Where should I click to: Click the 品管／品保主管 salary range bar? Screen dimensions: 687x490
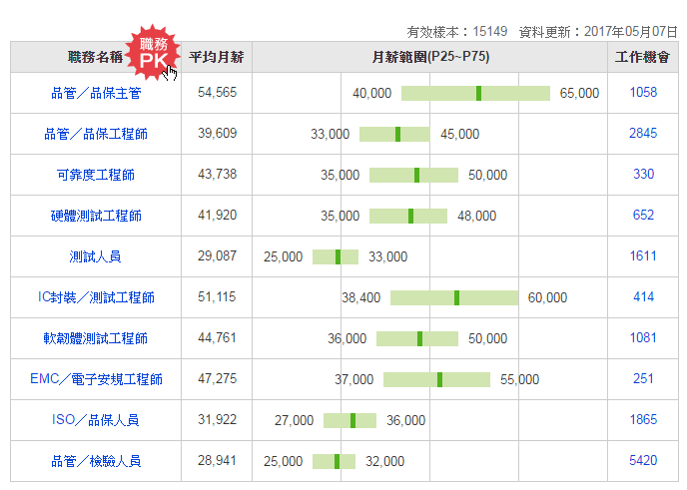coord(475,93)
